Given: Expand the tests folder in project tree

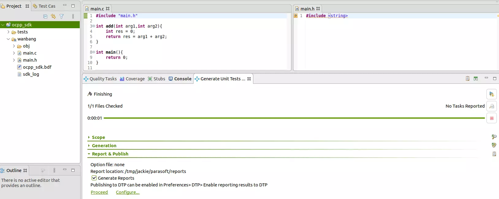Looking at the screenshot, I should pyautogui.click(x=8, y=32).
